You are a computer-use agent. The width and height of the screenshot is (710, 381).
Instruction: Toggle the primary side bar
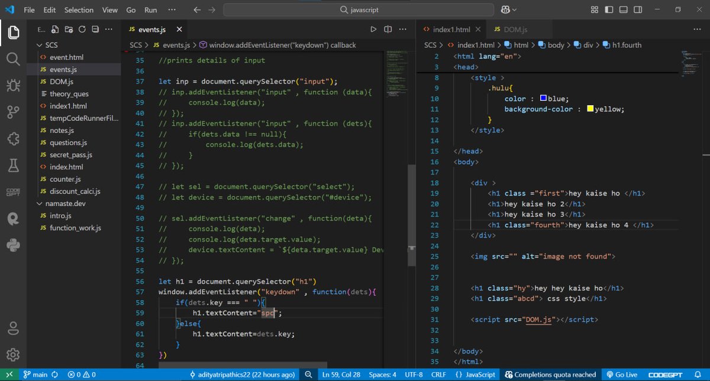pyautogui.click(x=609, y=10)
